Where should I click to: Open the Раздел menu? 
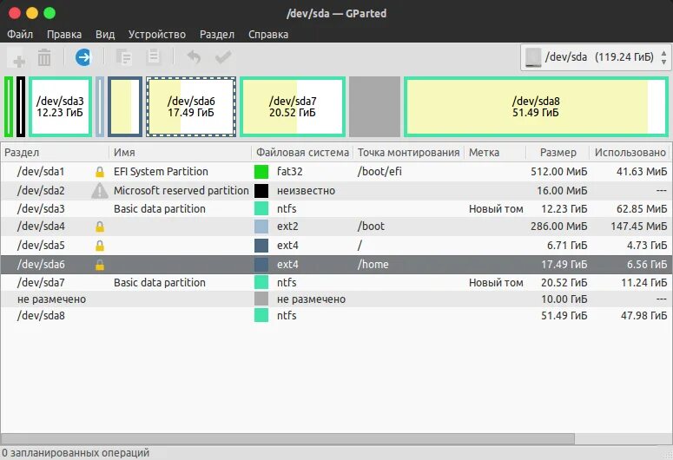(x=217, y=35)
